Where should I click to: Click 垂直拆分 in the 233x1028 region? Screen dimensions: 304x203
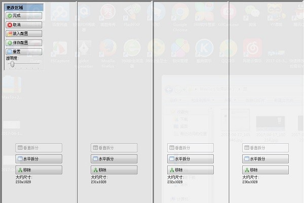pyautogui.click(x=39, y=148)
